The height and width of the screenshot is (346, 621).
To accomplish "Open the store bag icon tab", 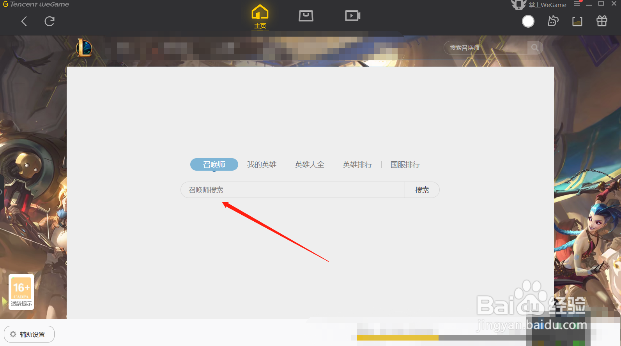I will (306, 16).
